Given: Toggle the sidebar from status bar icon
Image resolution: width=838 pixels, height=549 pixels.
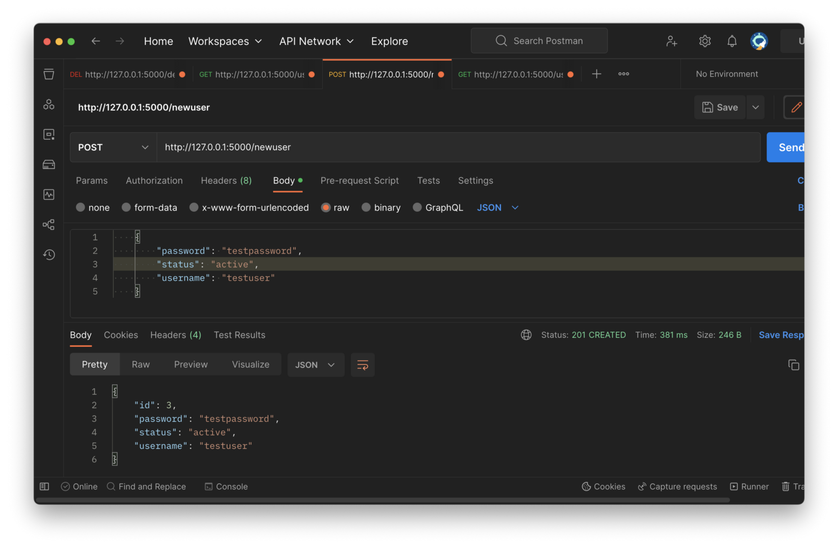Looking at the screenshot, I should tap(44, 486).
